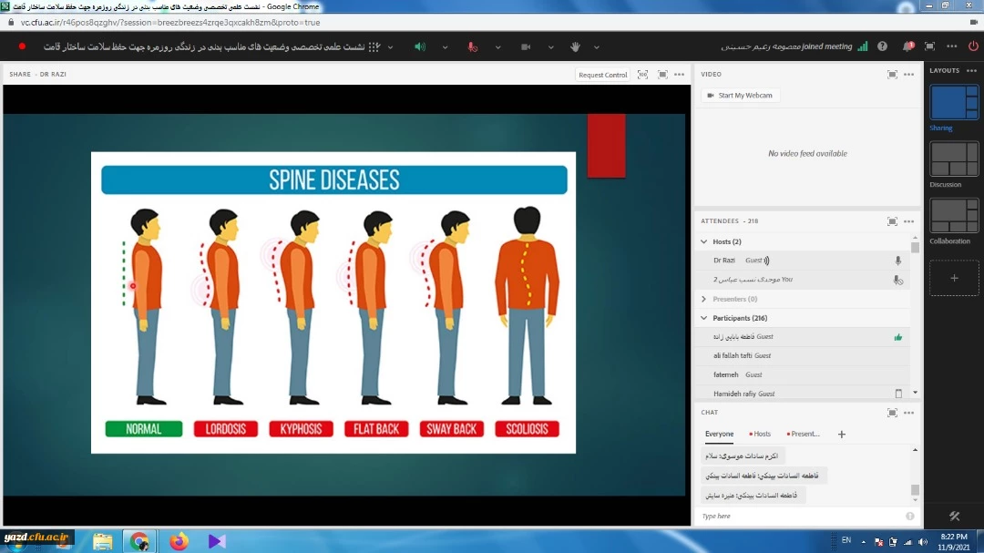This screenshot has width=984, height=553.
Task: Click Start My Webcam button
Action: pos(740,96)
